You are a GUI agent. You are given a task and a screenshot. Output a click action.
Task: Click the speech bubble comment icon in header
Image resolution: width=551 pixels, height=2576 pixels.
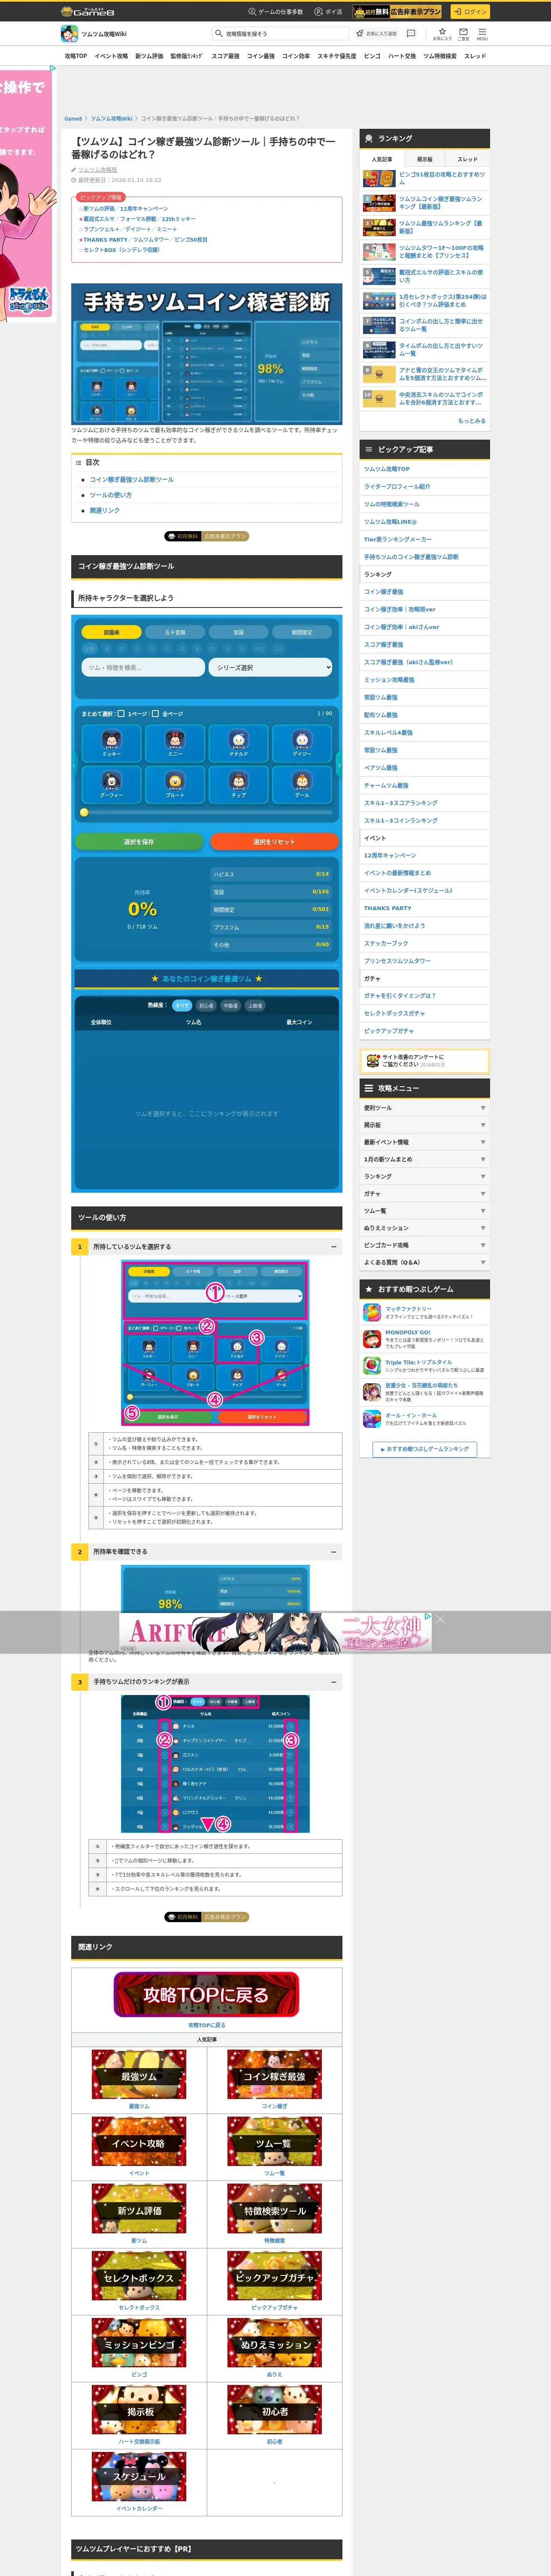pyautogui.click(x=411, y=33)
